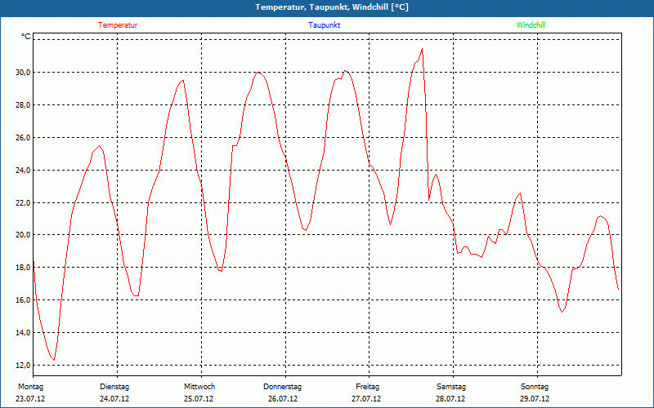The height and width of the screenshot is (408, 654).
Task: Click the Dienstag day label
Action: (x=114, y=387)
